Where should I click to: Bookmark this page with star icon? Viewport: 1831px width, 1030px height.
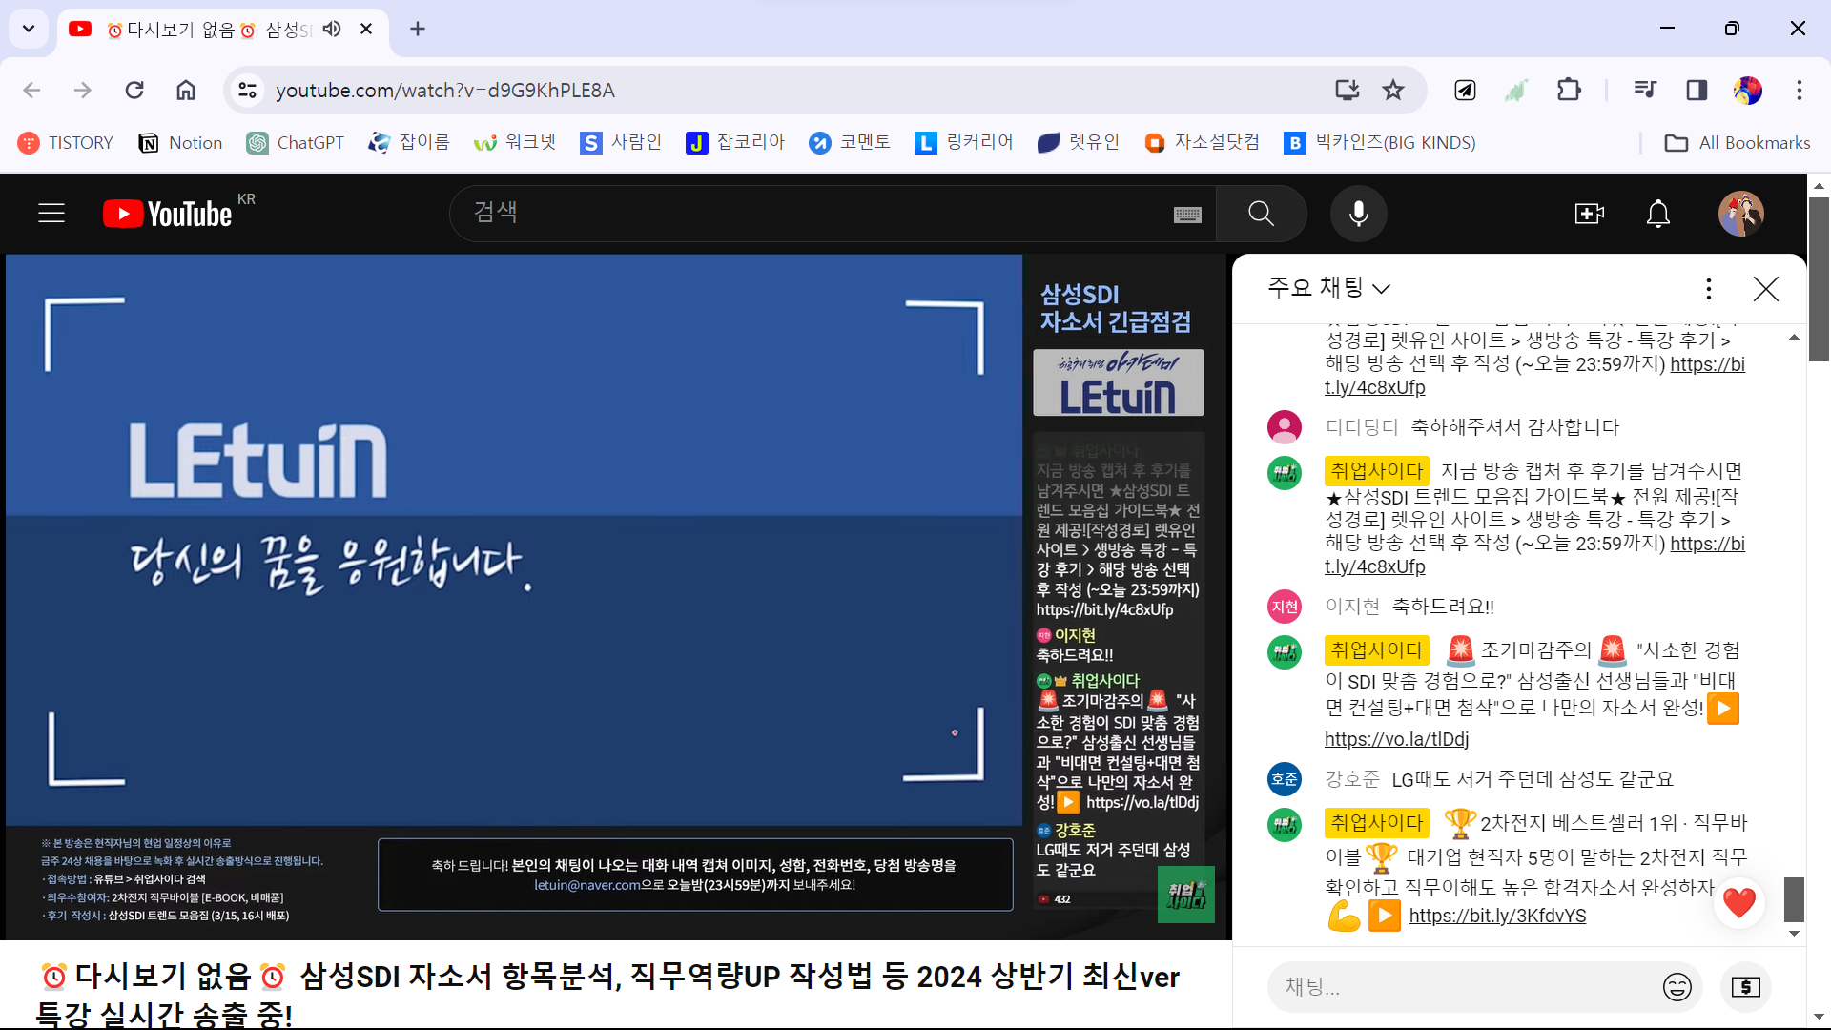coord(1393,90)
